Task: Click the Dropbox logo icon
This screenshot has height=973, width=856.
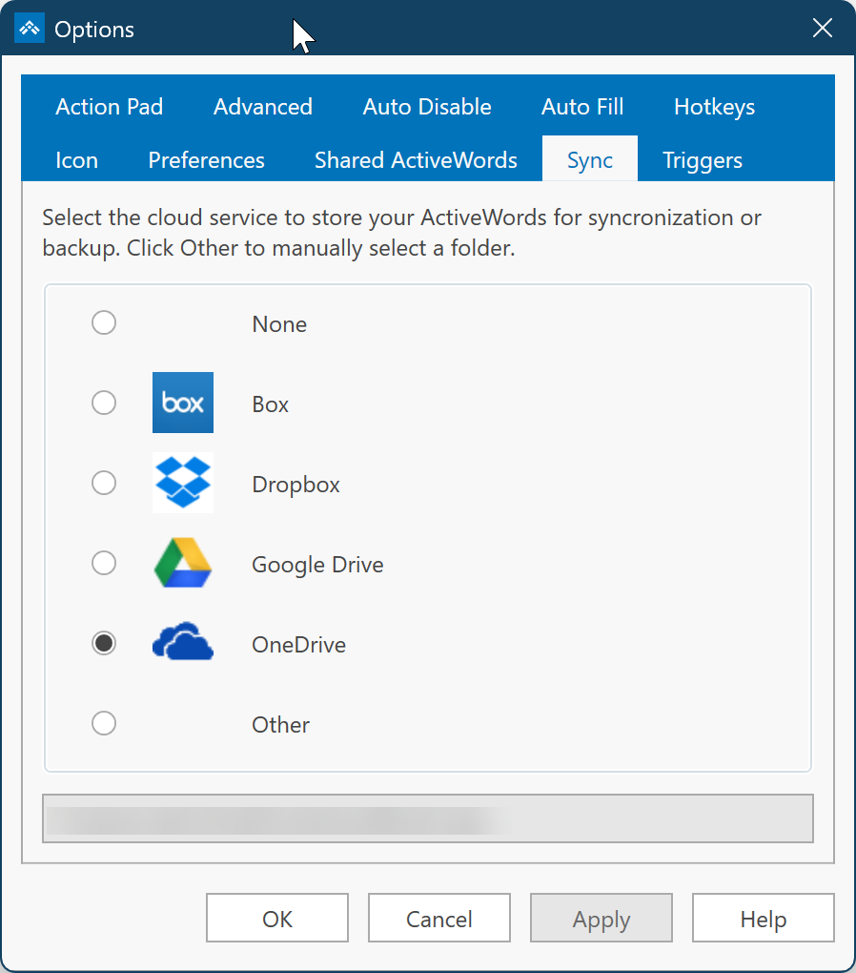Action: tap(183, 483)
